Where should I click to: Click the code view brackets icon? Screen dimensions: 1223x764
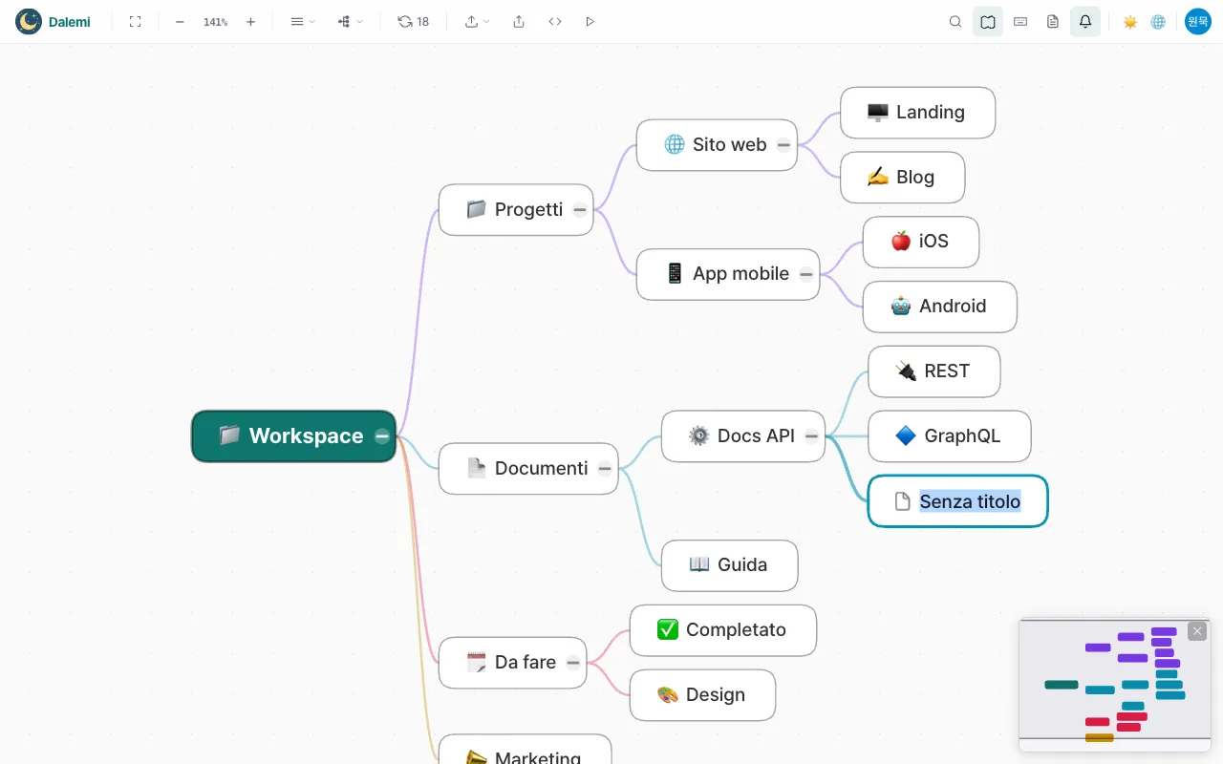pyautogui.click(x=555, y=21)
